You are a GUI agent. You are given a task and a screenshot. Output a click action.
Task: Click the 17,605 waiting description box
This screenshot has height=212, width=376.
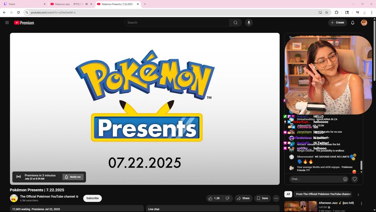77,209
